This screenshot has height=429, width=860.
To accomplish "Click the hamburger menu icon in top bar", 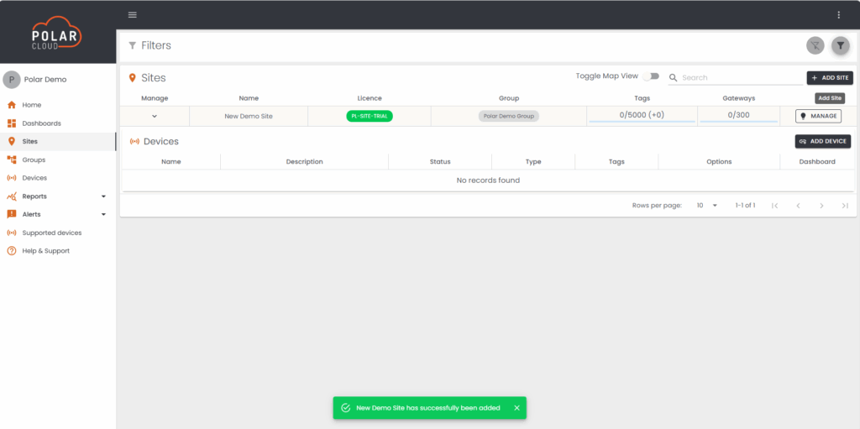I will coord(132,15).
